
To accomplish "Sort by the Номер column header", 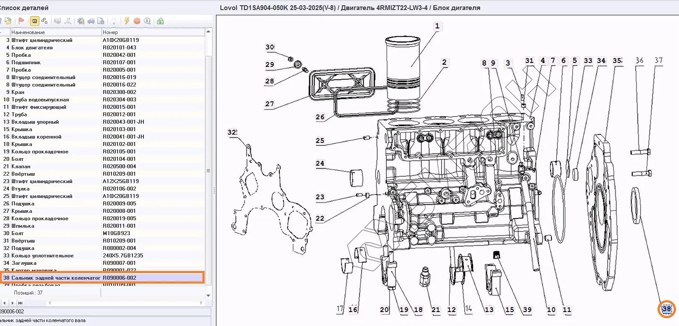I will click(153, 32).
